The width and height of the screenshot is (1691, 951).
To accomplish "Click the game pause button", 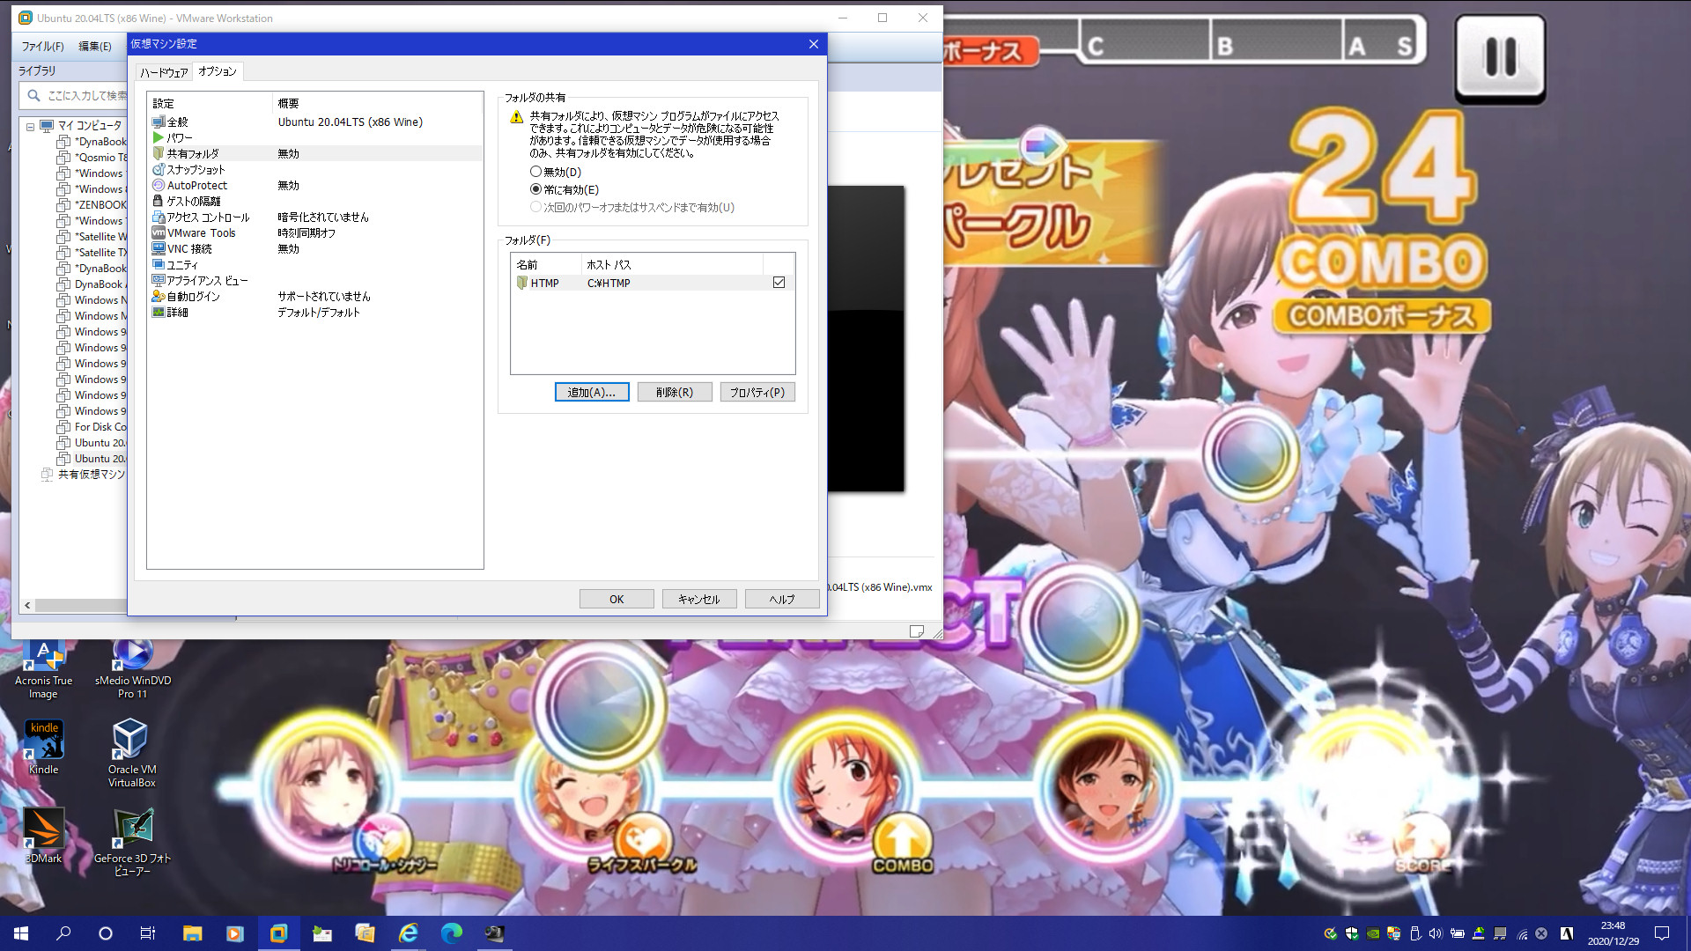I will (x=1500, y=58).
